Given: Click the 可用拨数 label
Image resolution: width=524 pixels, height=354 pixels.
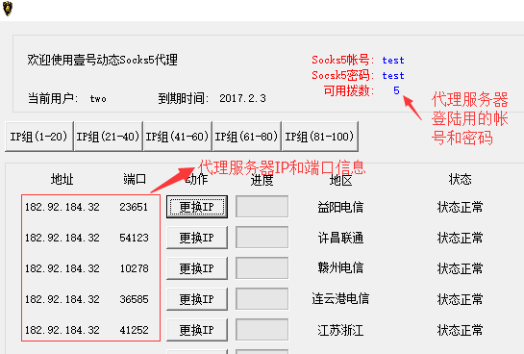Looking at the screenshot, I should click(x=349, y=90).
